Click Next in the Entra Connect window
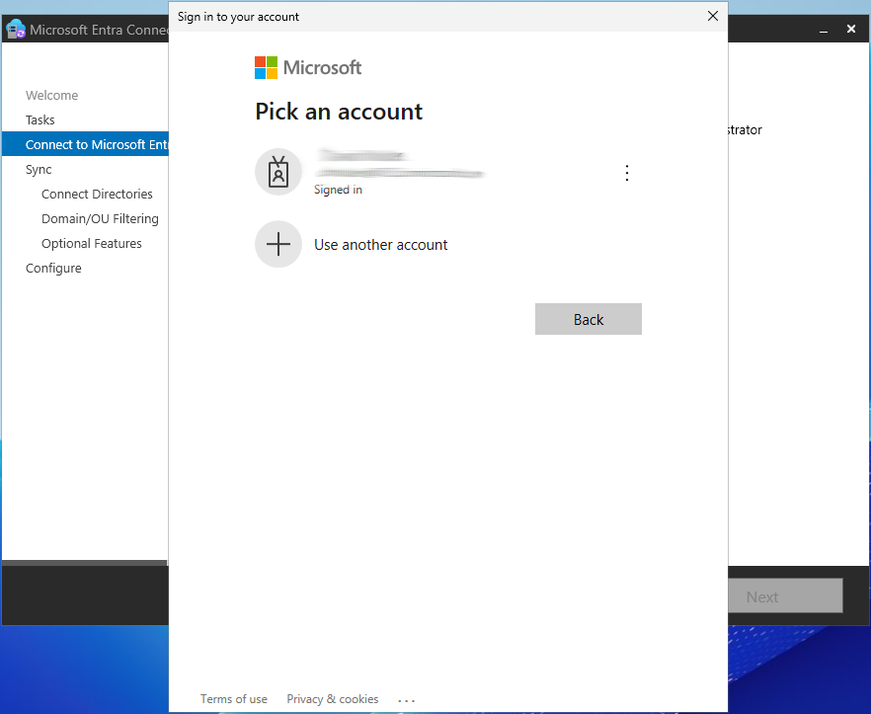 point(785,596)
